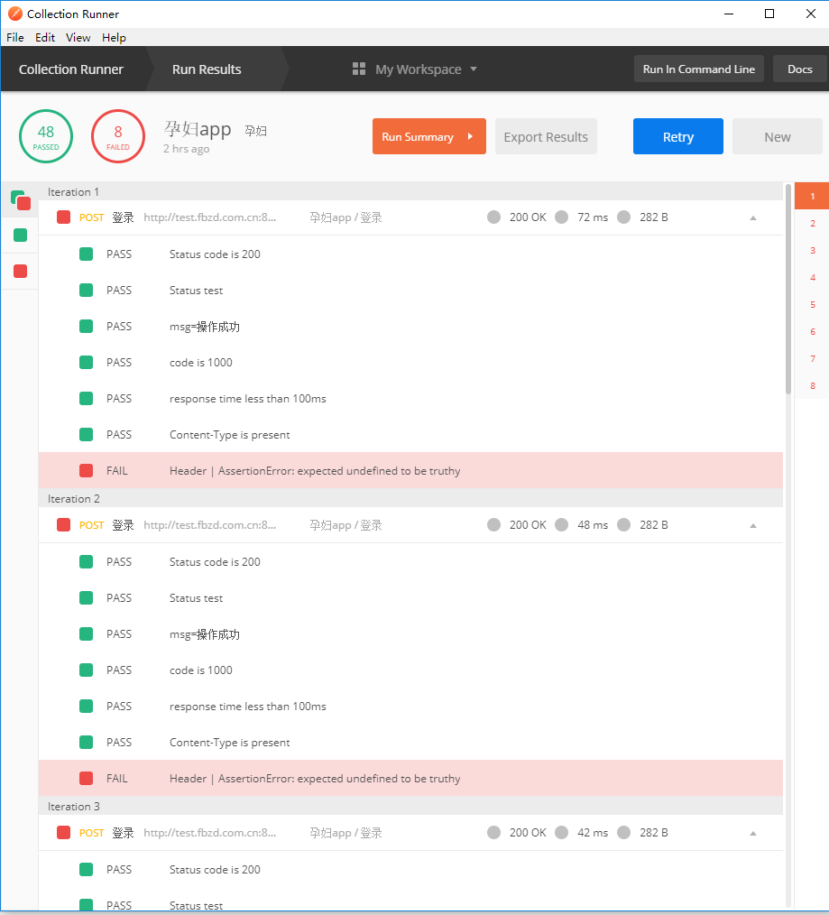This screenshot has width=829, height=915.
Task: Show all tests filter icon in sidebar
Action: [x=21, y=199]
